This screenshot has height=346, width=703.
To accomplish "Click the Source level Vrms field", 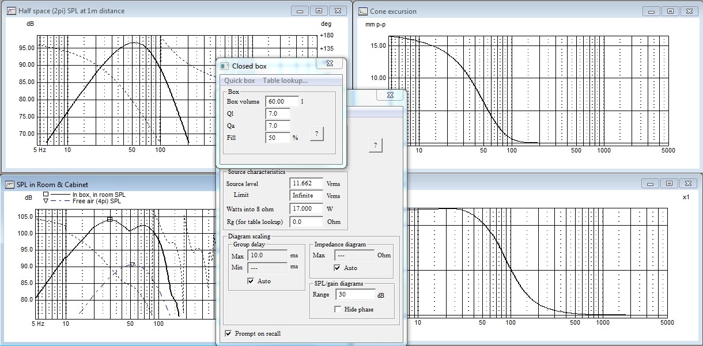I will [306, 184].
